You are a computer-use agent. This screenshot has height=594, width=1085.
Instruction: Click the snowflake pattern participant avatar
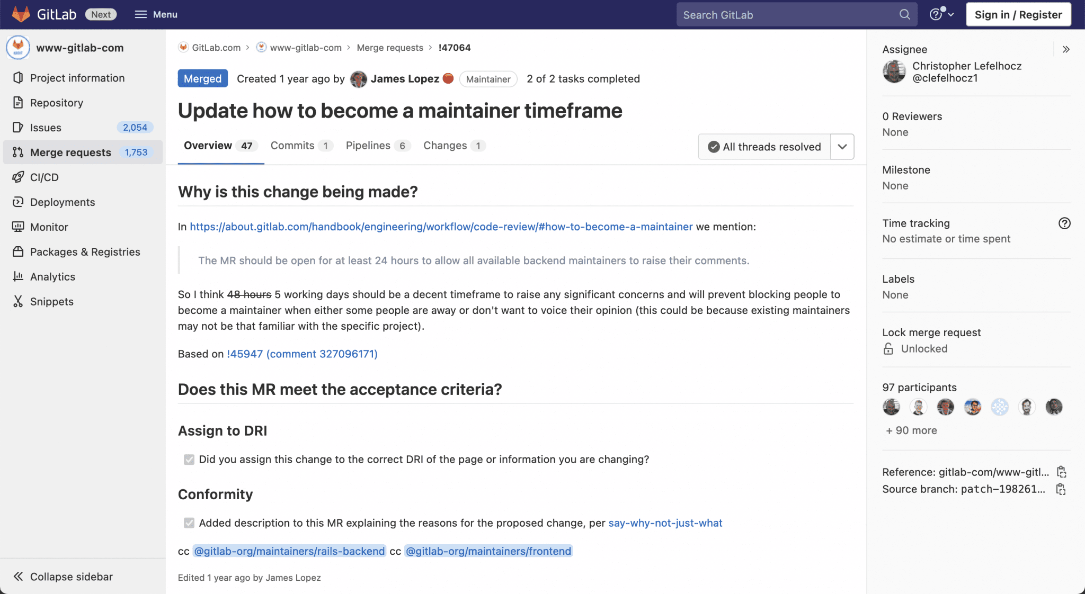(x=1000, y=407)
